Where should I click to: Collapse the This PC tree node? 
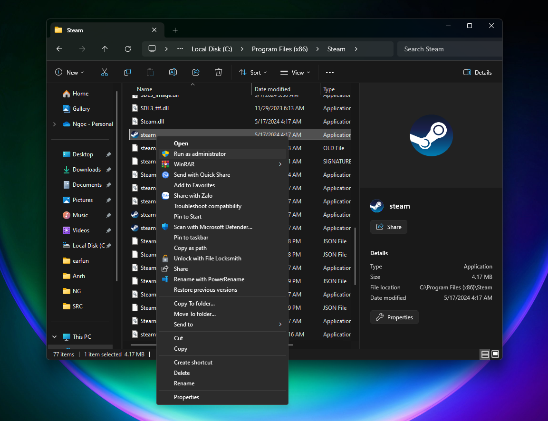(x=55, y=337)
